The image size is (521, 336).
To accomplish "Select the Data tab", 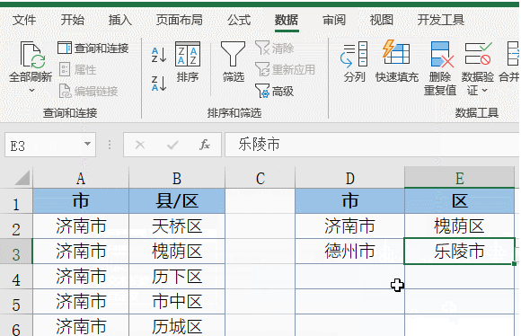I will [287, 20].
